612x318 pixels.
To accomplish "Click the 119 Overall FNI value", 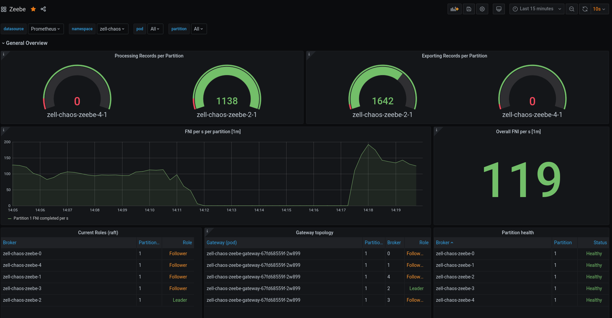I will pyautogui.click(x=521, y=179).
